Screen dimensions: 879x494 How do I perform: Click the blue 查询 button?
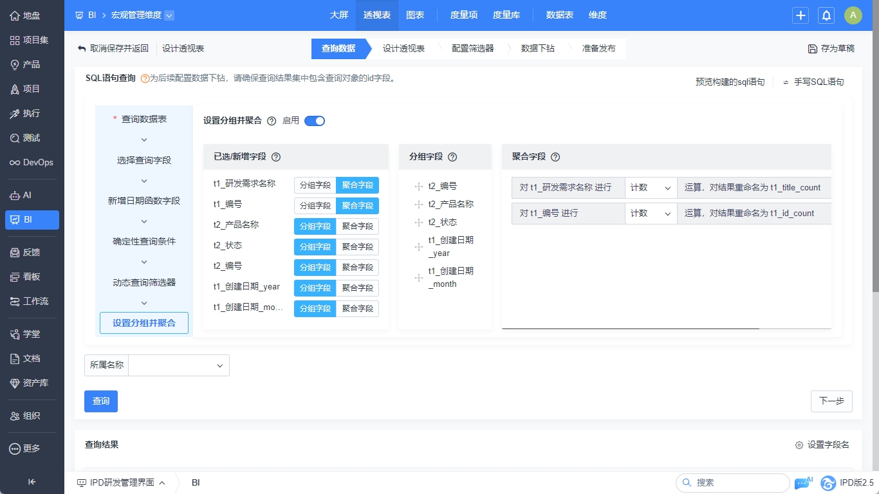coord(101,401)
